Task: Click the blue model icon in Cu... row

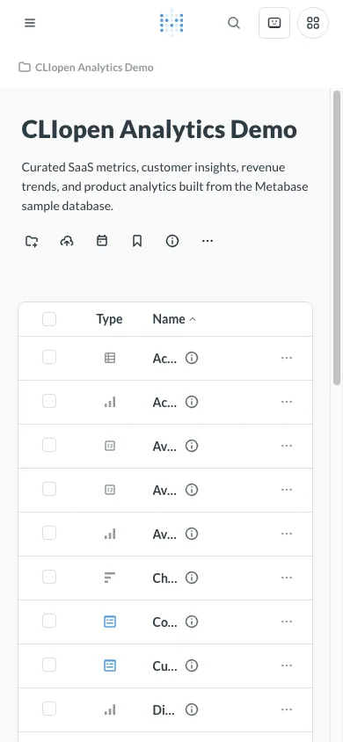Action: 110,666
